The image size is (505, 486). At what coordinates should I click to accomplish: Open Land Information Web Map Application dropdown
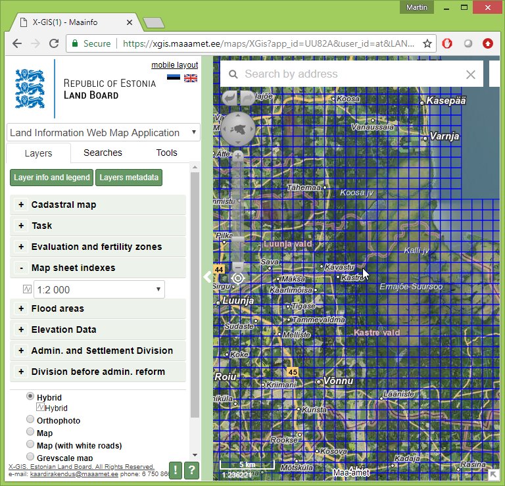tap(103, 132)
